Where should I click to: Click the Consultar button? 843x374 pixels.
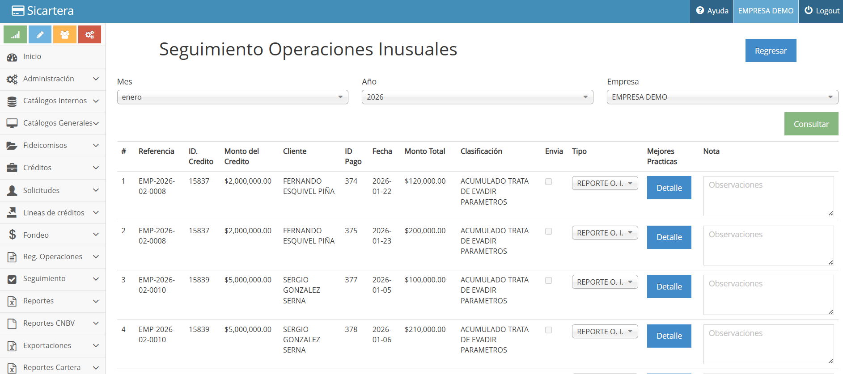tap(811, 124)
